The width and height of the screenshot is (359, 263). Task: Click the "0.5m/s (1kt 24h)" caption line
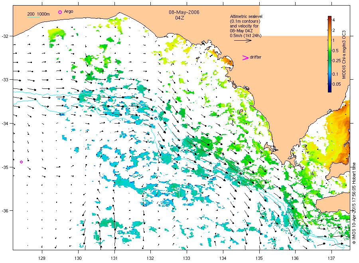(245, 36)
